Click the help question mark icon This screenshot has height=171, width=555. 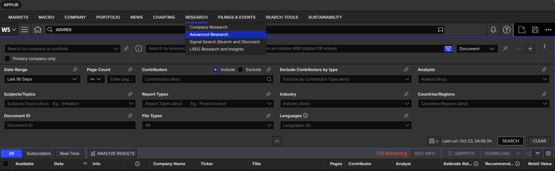[x=506, y=30]
